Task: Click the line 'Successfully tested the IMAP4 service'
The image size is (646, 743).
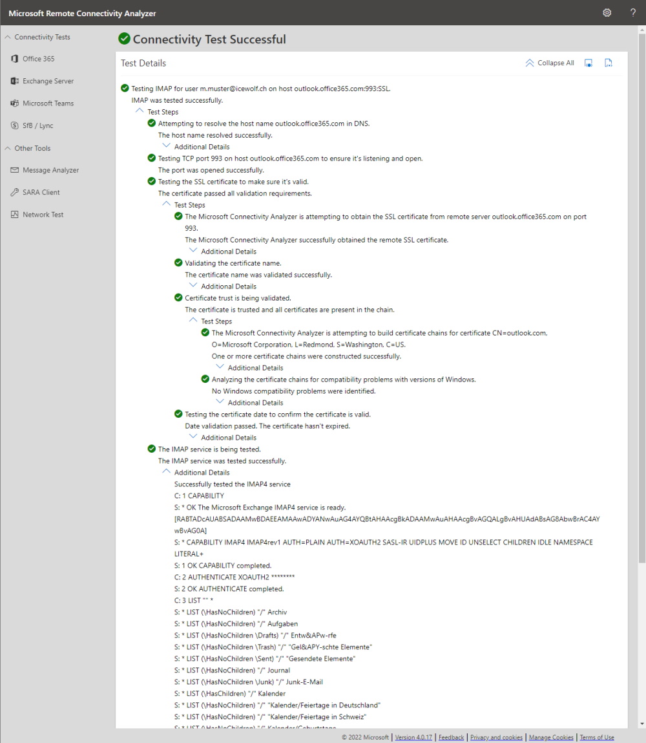Action: coord(233,484)
